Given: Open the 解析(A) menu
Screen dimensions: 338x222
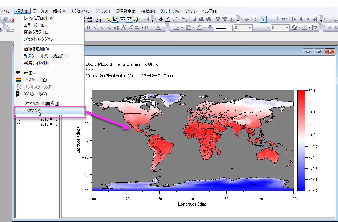Looking at the screenshot, I should pos(59,11).
